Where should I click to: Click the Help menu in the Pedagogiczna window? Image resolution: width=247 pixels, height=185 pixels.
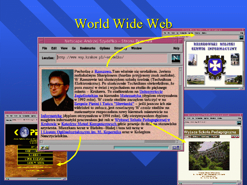tap(239, 118)
